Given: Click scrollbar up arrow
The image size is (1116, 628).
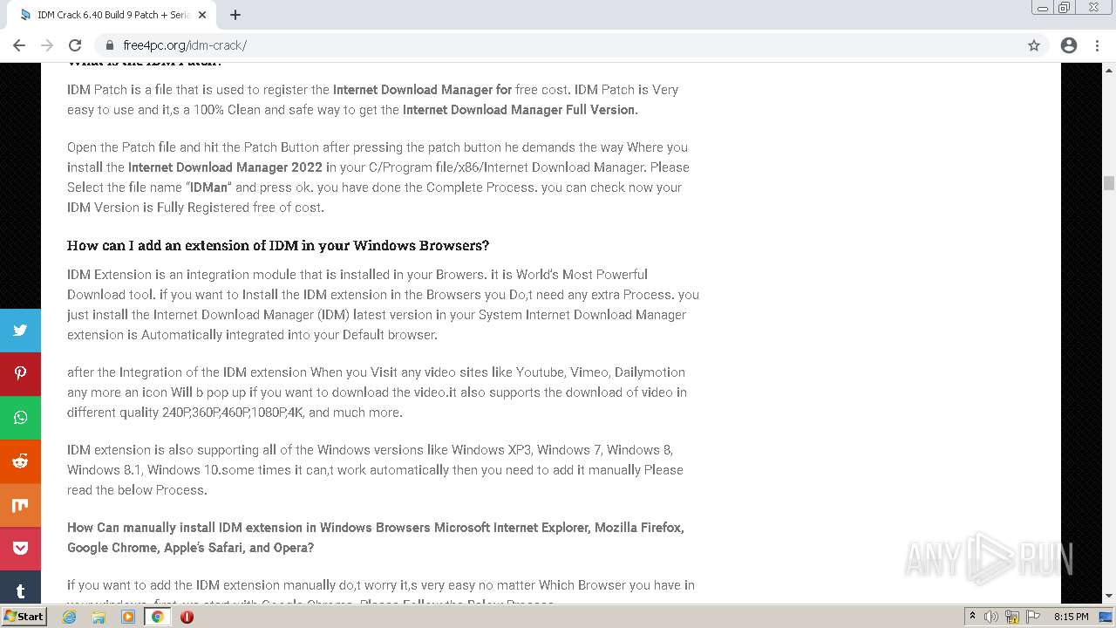Looking at the screenshot, I should click(1109, 70).
